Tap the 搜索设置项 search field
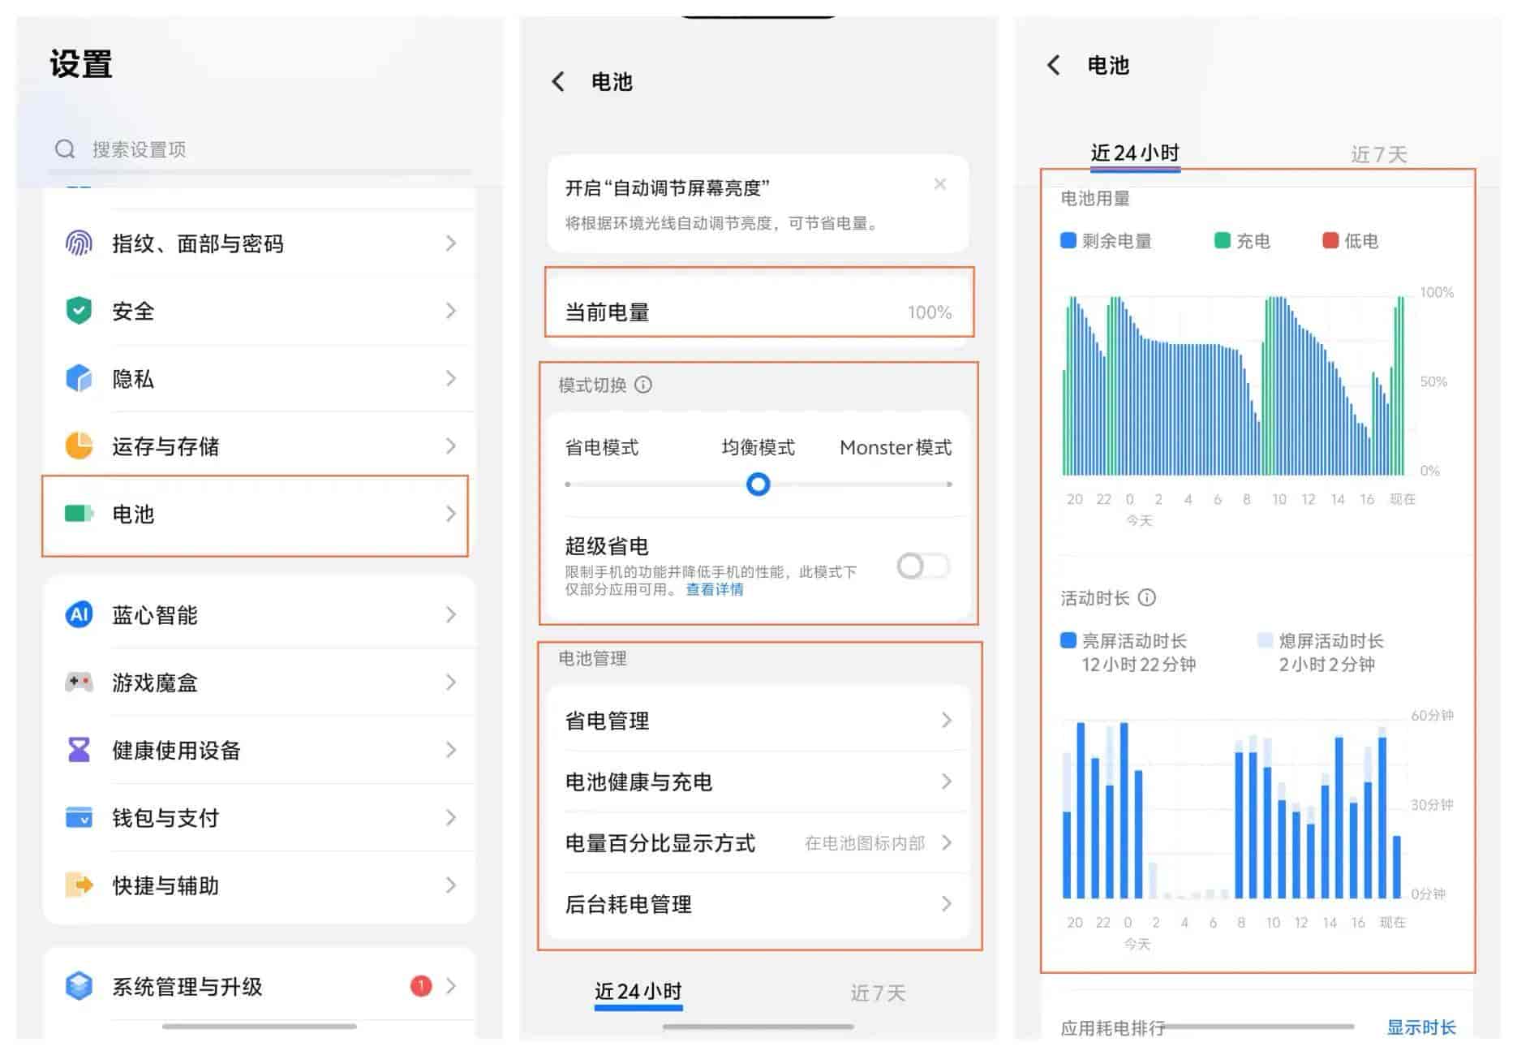The width and height of the screenshot is (1517, 1055). click(x=260, y=149)
